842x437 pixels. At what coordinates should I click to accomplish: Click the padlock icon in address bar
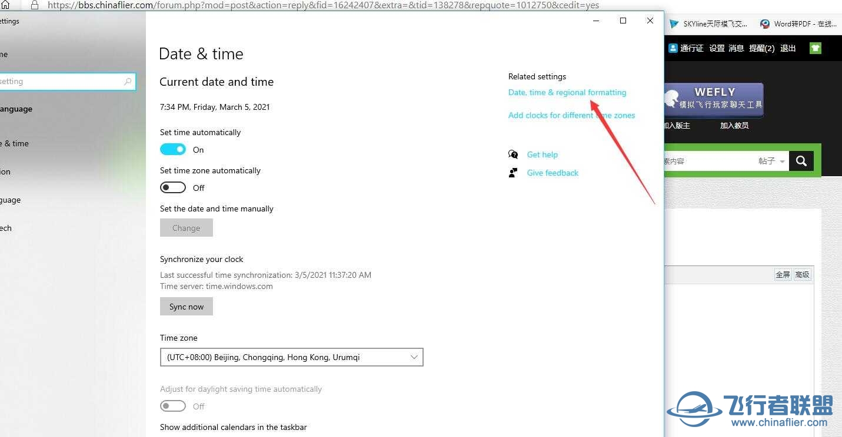tap(34, 5)
